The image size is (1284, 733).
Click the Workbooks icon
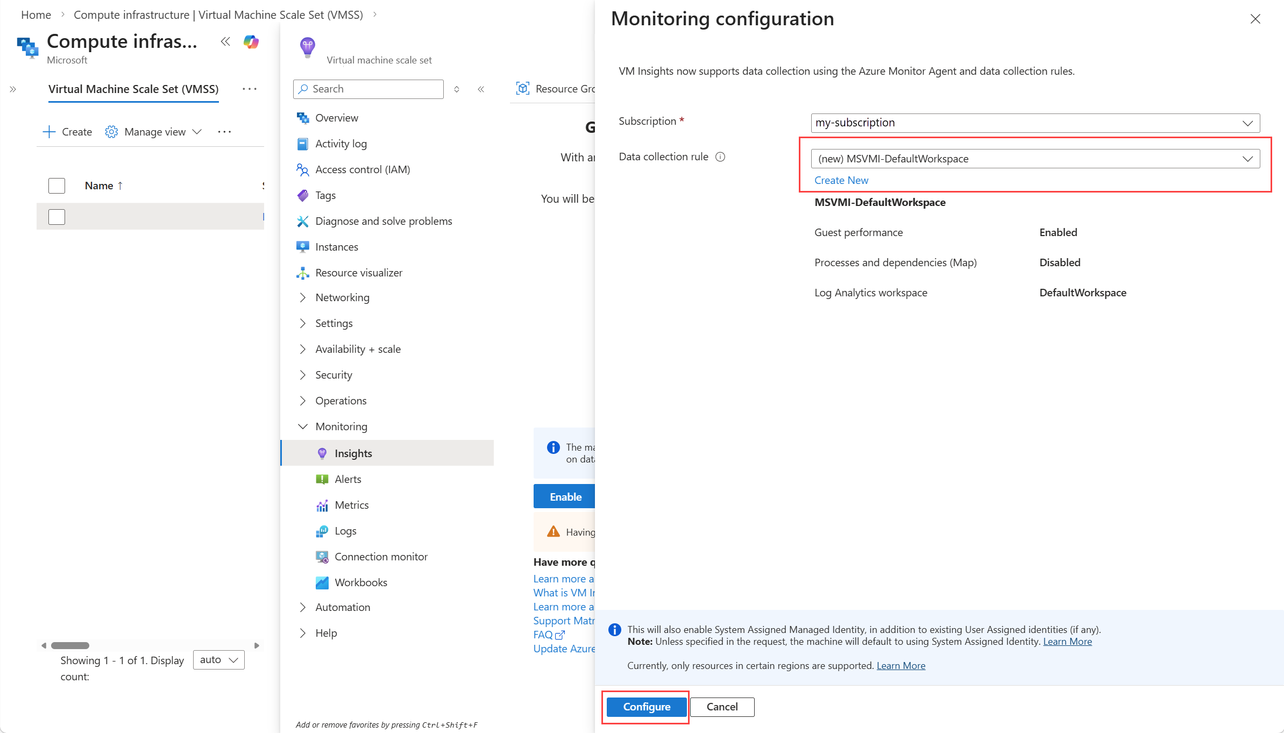pyautogui.click(x=322, y=582)
